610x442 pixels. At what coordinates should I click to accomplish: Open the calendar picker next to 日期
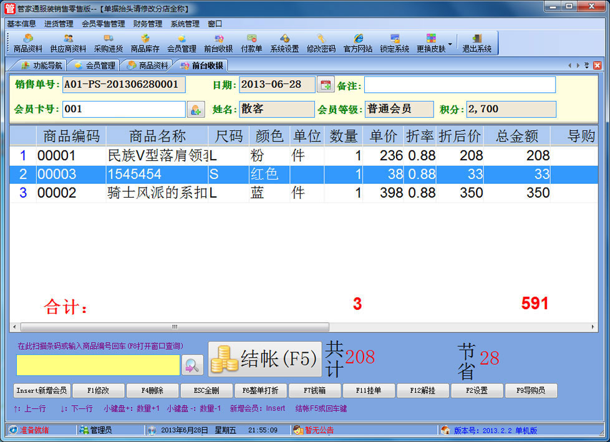tap(326, 85)
